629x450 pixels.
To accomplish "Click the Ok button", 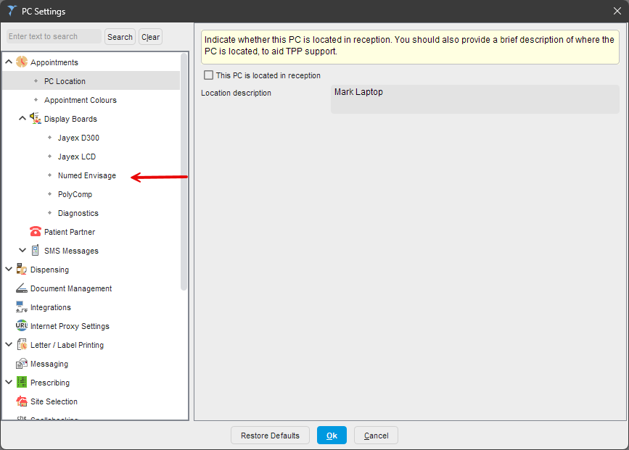I will [332, 436].
